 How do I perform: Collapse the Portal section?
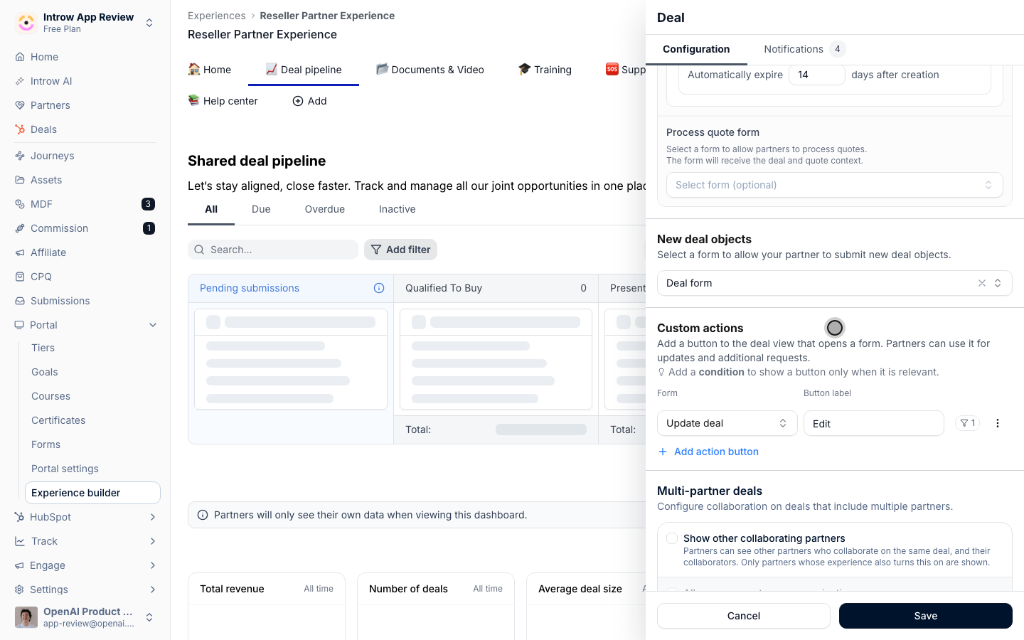153,325
